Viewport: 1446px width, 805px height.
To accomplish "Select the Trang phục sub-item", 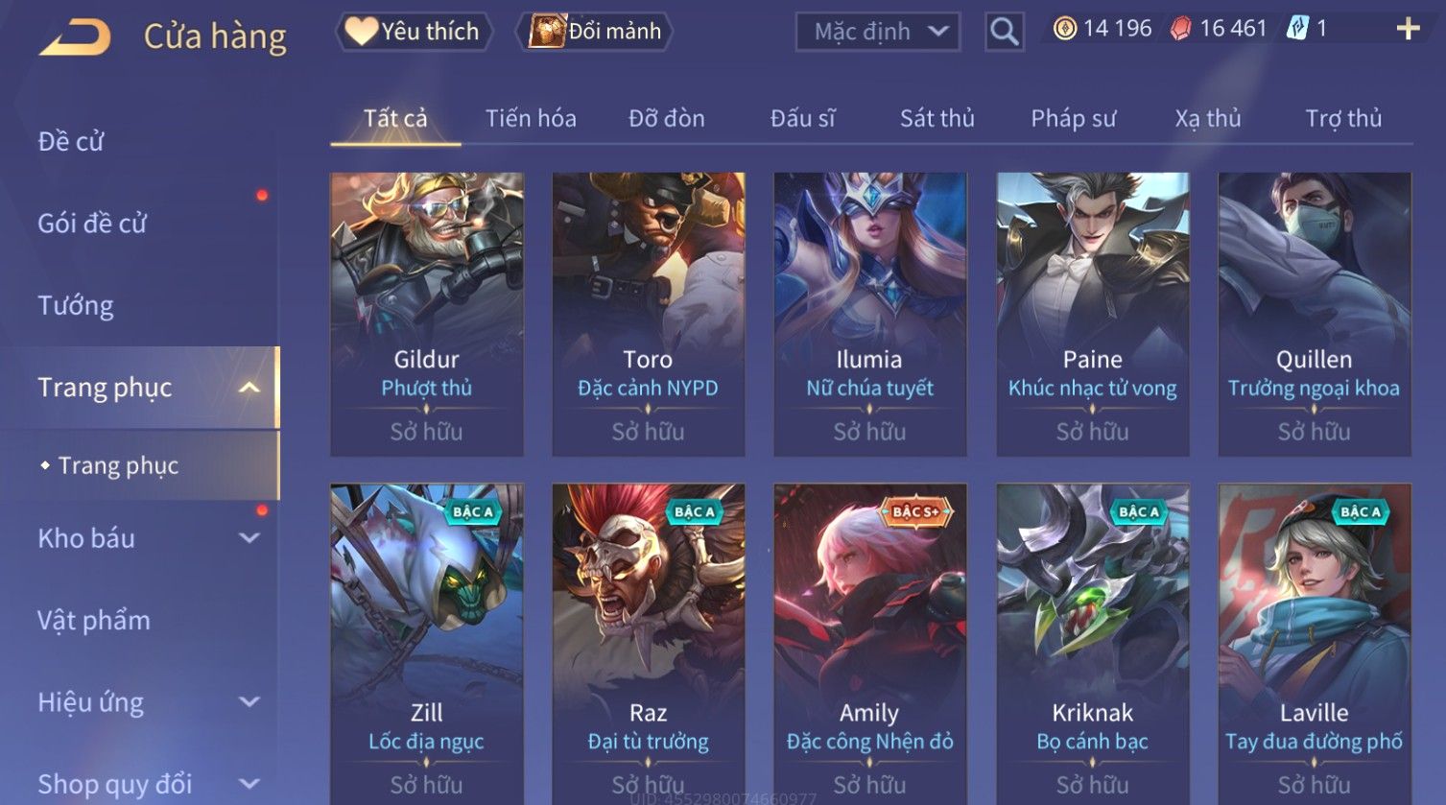I will point(118,465).
